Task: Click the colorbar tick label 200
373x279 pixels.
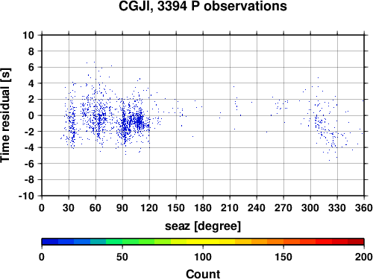Action: coord(364,257)
